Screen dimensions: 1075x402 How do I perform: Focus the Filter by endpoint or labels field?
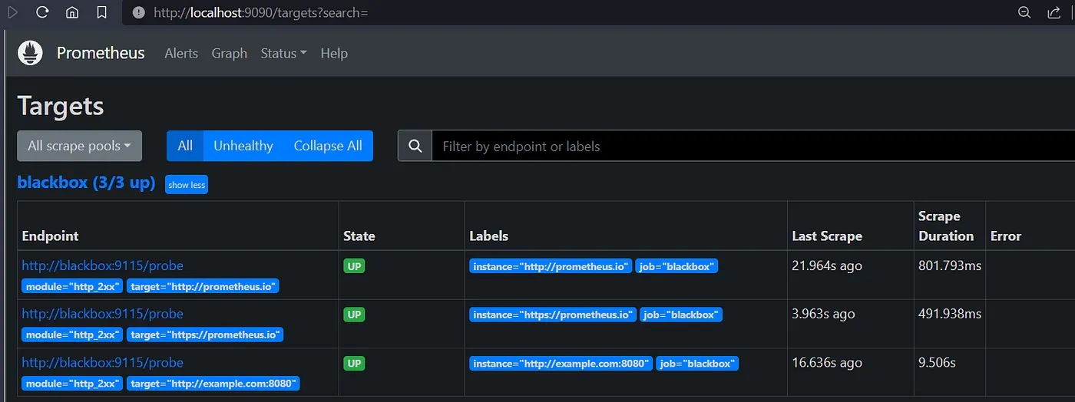[x=753, y=146]
